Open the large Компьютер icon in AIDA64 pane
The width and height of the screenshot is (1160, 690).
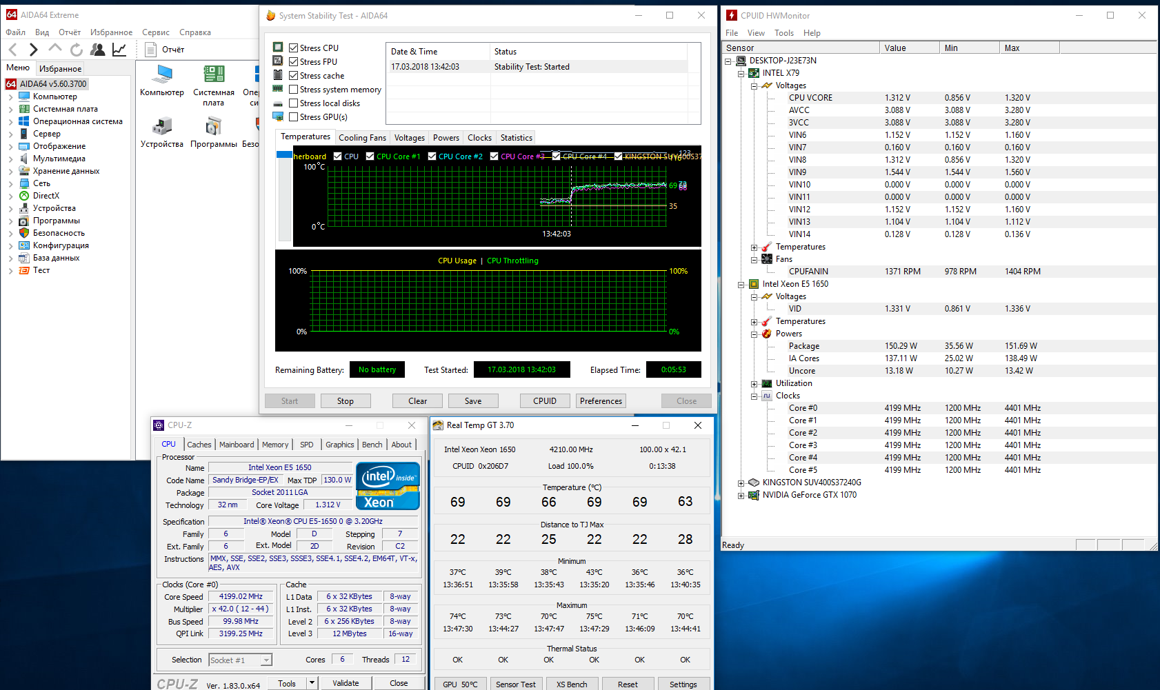click(163, 74)
